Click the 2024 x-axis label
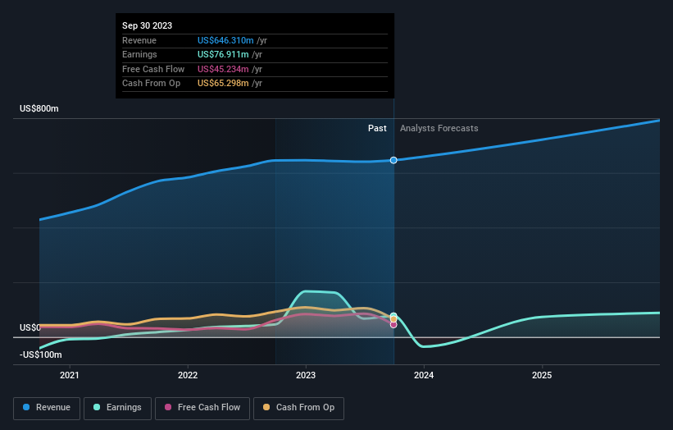This screenshot has width=673, height=430. 424,375
